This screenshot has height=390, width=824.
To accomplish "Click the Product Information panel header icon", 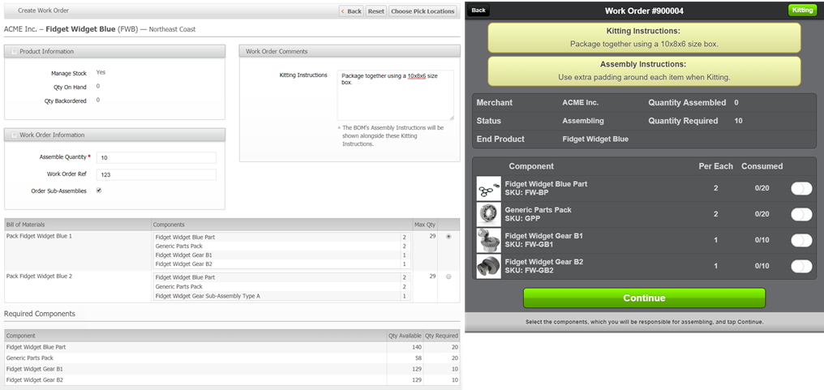I will pyautogui.click(x=12, y=51).
